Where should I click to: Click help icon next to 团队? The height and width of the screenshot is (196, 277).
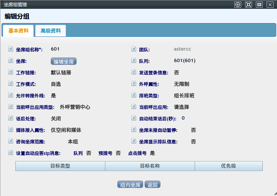tap(134, 49)
